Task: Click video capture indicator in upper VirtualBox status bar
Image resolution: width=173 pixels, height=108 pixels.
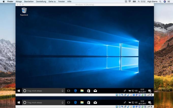Action: pyautogui.click(x=136, y=95)
